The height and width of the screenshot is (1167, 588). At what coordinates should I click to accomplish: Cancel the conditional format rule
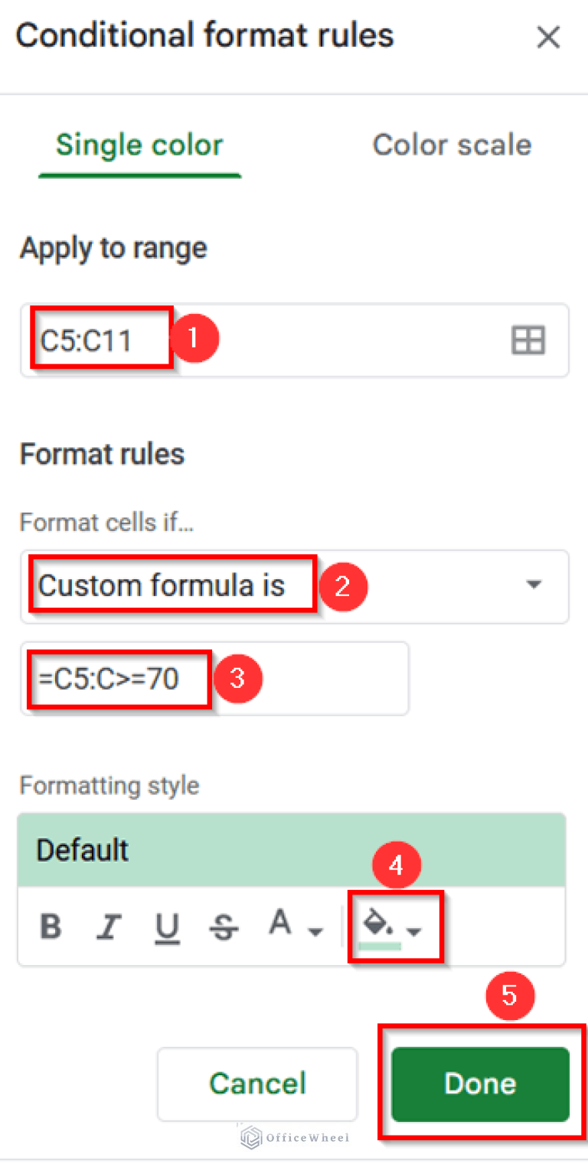coord(257,1083)
